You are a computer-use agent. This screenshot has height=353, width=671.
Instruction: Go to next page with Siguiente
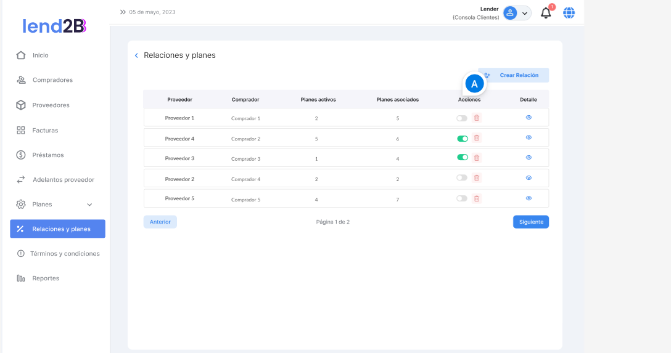coord(530,222)
